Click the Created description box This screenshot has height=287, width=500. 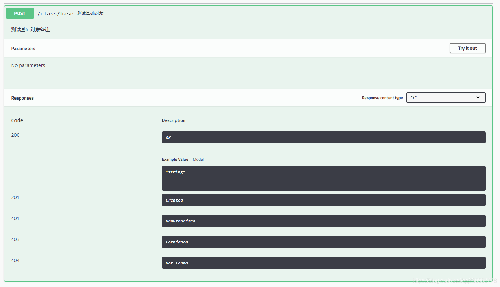click(323, 200)
